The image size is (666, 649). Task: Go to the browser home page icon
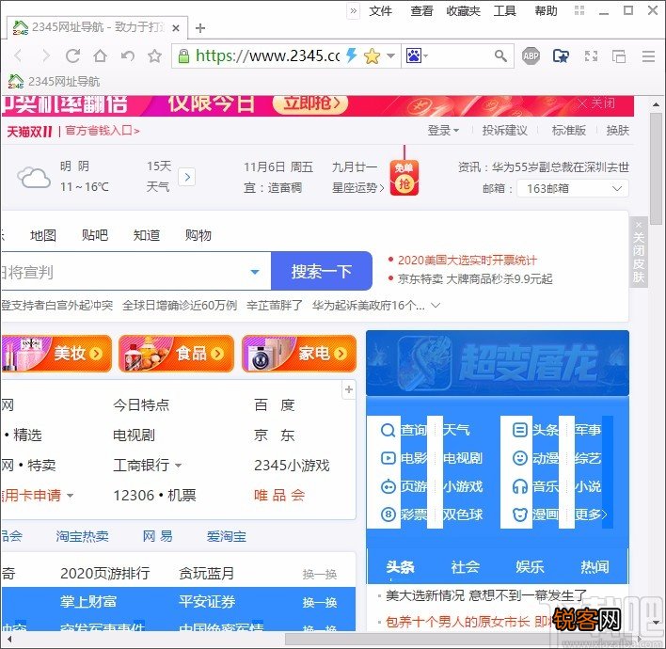(101, 55)
